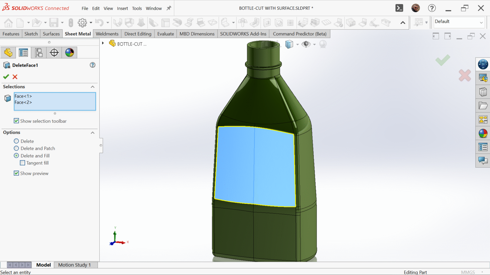Image resolution: width=490 pixels, height=275 pixels.
Task: Click the Home (Welcome) icon
Action: 8,22
